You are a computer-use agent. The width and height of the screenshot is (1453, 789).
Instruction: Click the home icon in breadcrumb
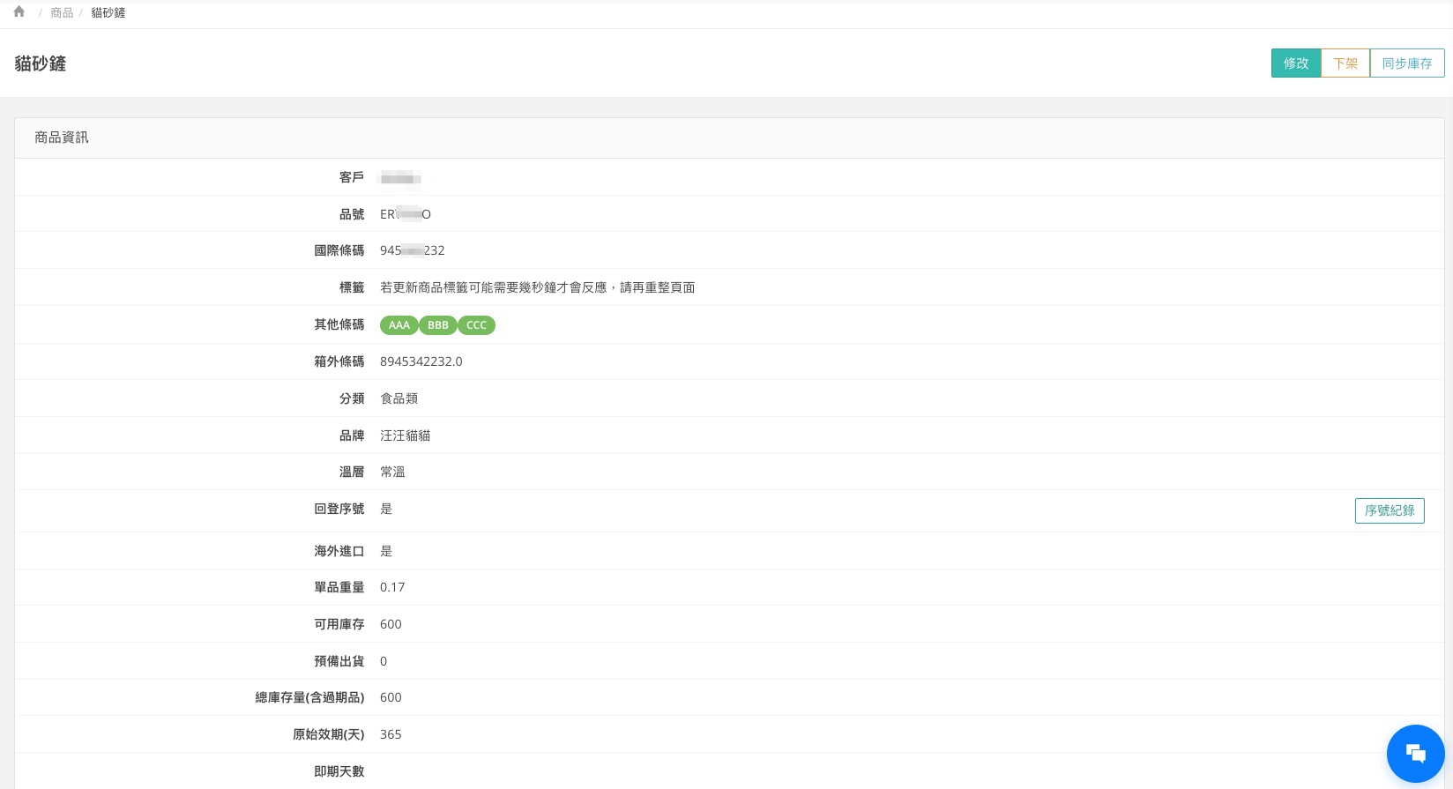coord(19,12)
